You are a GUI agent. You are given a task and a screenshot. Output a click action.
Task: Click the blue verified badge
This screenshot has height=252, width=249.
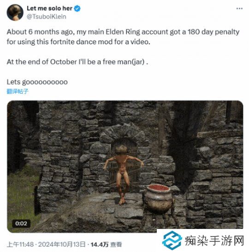(x=77, y=8)
